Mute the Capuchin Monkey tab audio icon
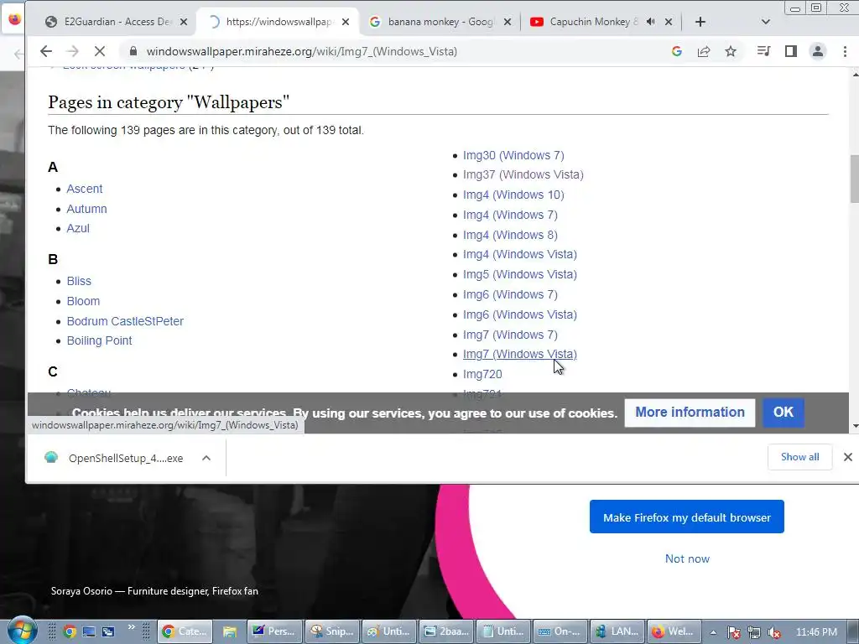 pyautogui.click(x=650, y=22)
